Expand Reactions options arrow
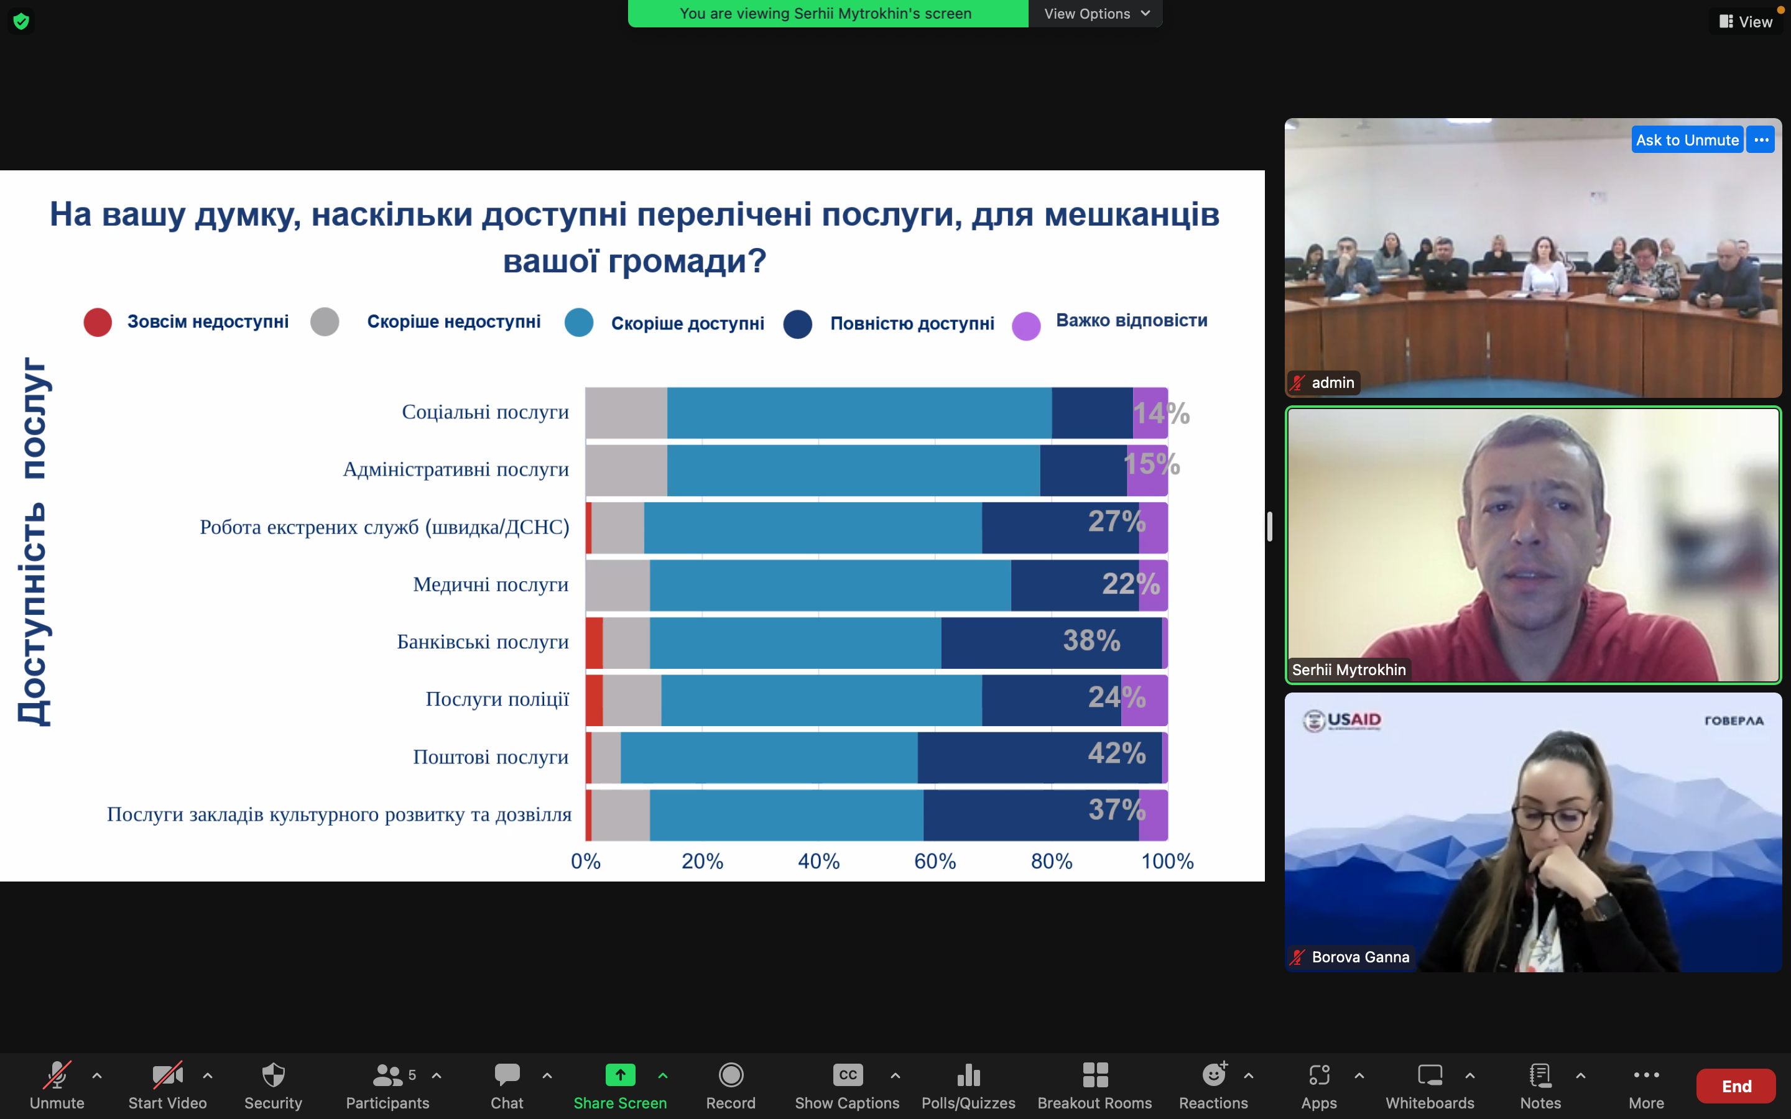The image size is (1791, 1119). coord(1249,1075)
